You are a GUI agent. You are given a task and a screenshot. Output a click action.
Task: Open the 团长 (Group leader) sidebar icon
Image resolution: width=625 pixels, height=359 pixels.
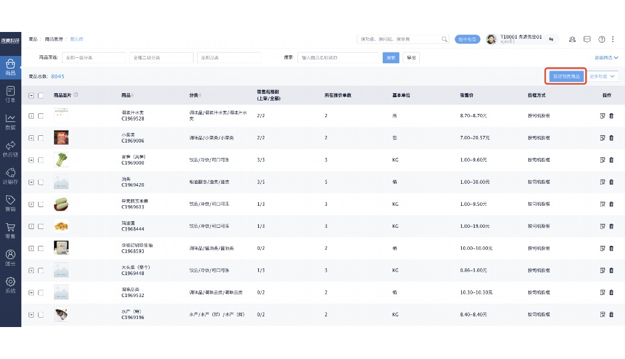coord(10,258)
